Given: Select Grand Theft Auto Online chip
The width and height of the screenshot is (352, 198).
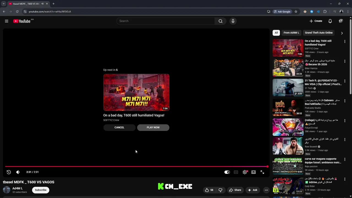Looking at the screenshot, I should click(319, 33).
